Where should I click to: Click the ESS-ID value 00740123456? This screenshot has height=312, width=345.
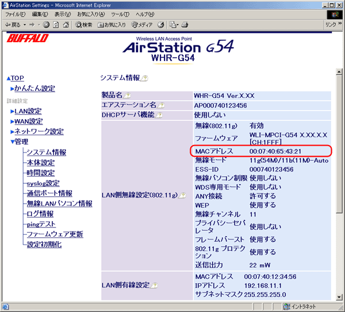271,169
